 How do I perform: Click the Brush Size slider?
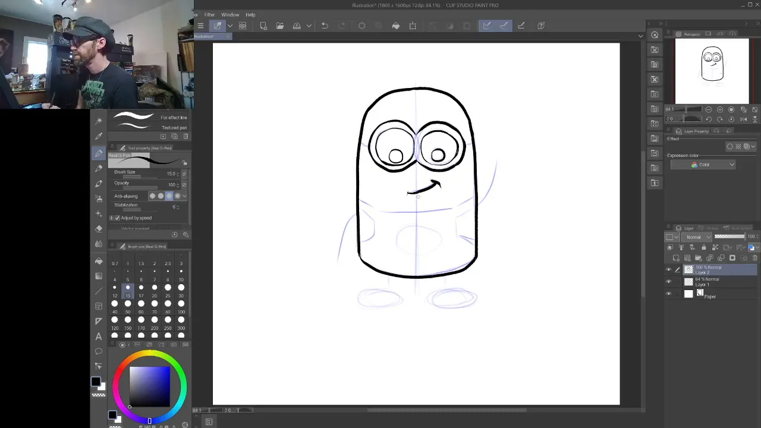(140, 177)
